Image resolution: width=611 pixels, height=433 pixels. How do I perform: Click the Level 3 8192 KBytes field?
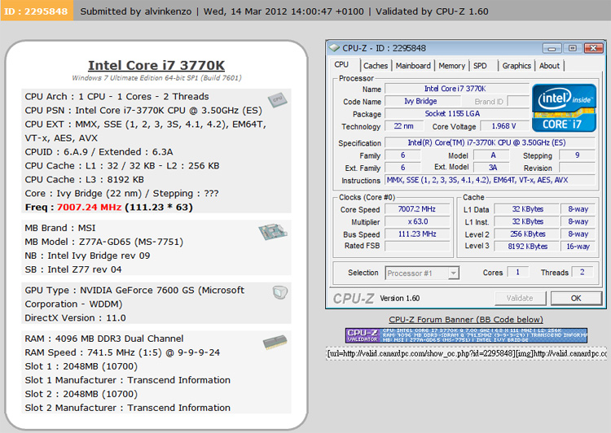tap(527, 247)
